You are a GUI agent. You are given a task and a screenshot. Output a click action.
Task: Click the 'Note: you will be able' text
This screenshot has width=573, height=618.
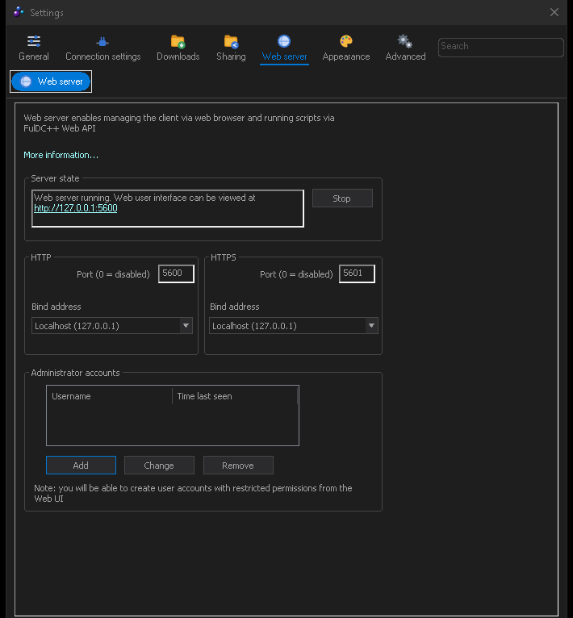click(x=193, y=493)
